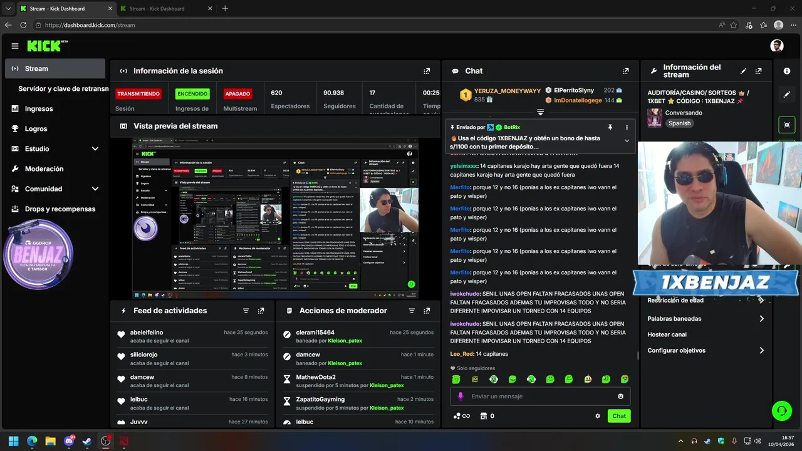Open chat settings gear
This screenshot has height=451, width=802.
(597, 416)
